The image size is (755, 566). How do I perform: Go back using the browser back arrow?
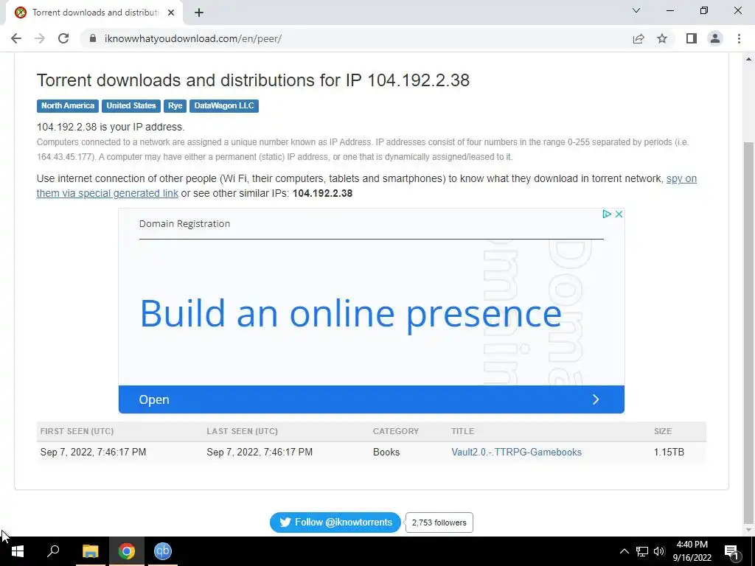click(16, 38)
